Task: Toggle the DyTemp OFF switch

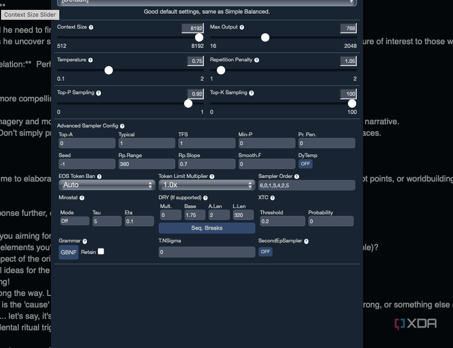Action: pos(305,164)
